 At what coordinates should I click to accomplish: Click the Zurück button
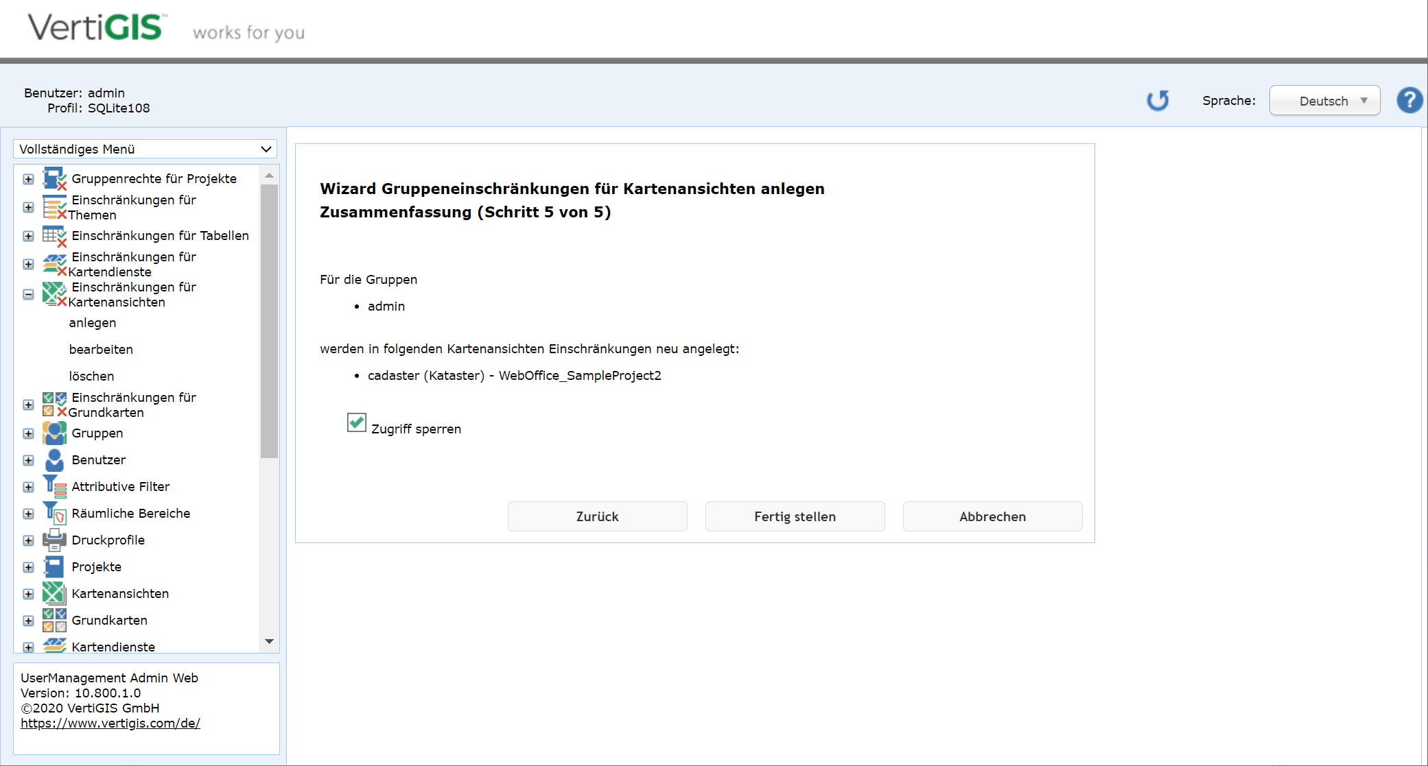point(597,516)
